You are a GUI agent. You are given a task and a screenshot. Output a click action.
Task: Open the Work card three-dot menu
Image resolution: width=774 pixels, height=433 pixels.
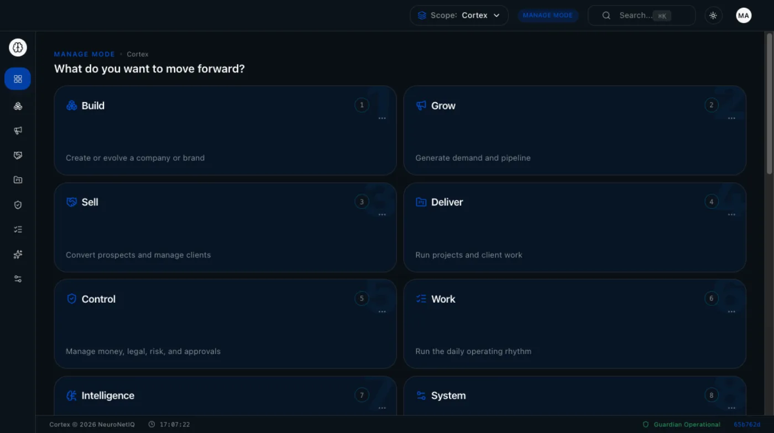(x=731, y=311)
